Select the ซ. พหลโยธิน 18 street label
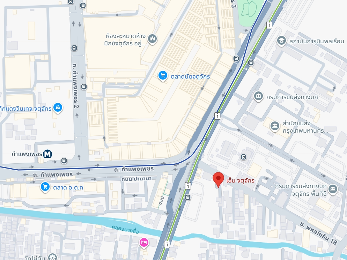 point(318,233)
